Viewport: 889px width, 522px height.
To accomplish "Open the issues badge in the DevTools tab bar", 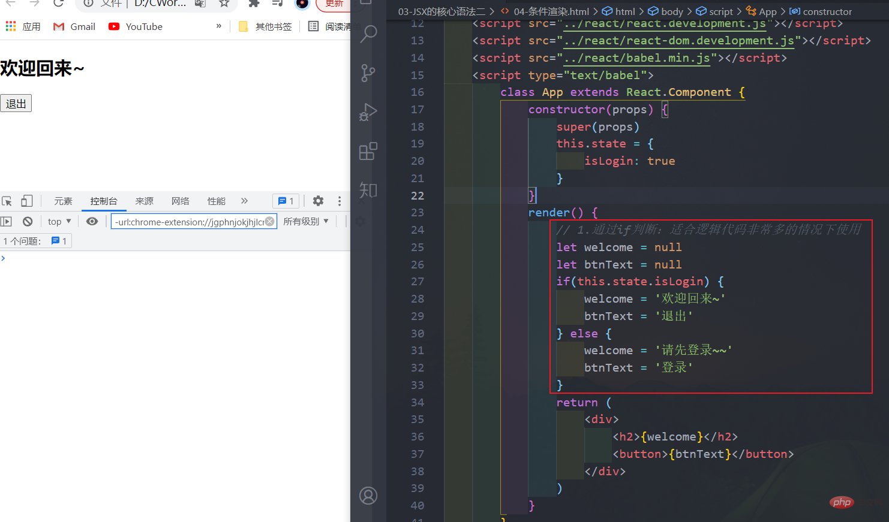I will [286, 201].
